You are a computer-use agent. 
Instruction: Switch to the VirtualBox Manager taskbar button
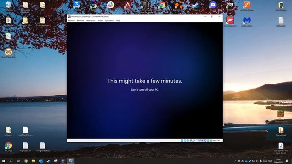[63, 161]
